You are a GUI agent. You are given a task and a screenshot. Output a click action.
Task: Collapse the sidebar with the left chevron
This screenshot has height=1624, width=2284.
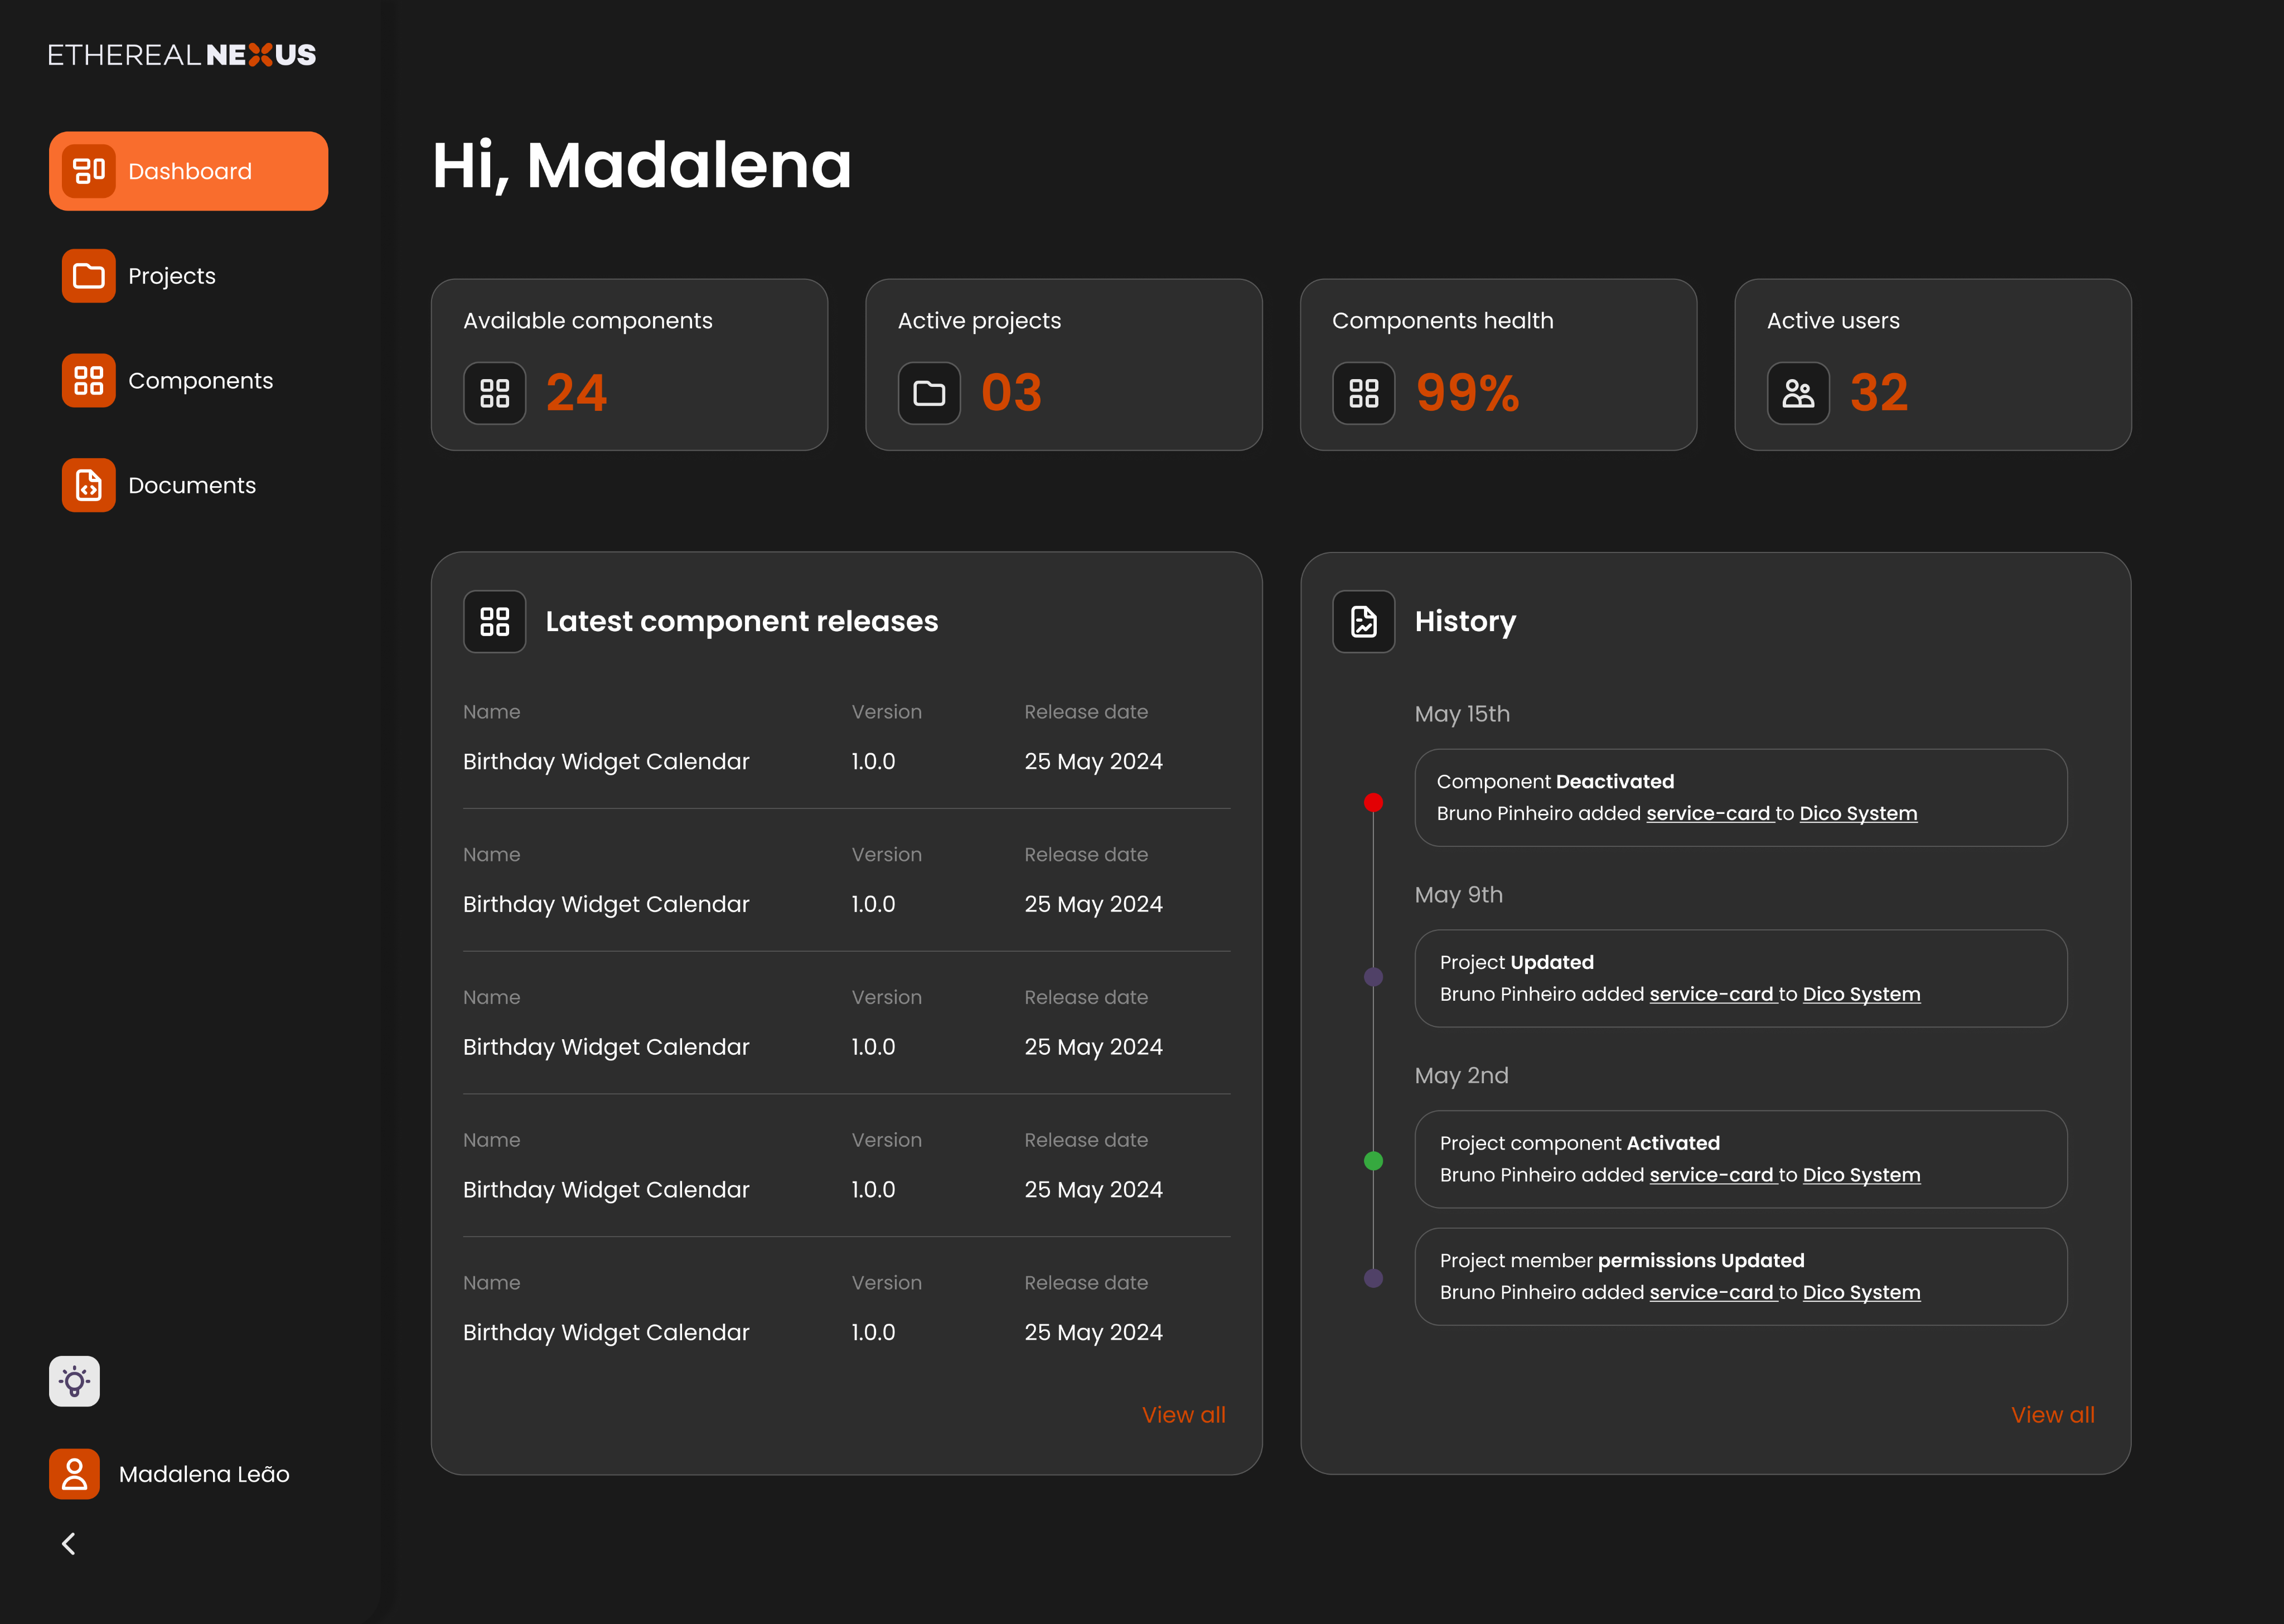69,1544
